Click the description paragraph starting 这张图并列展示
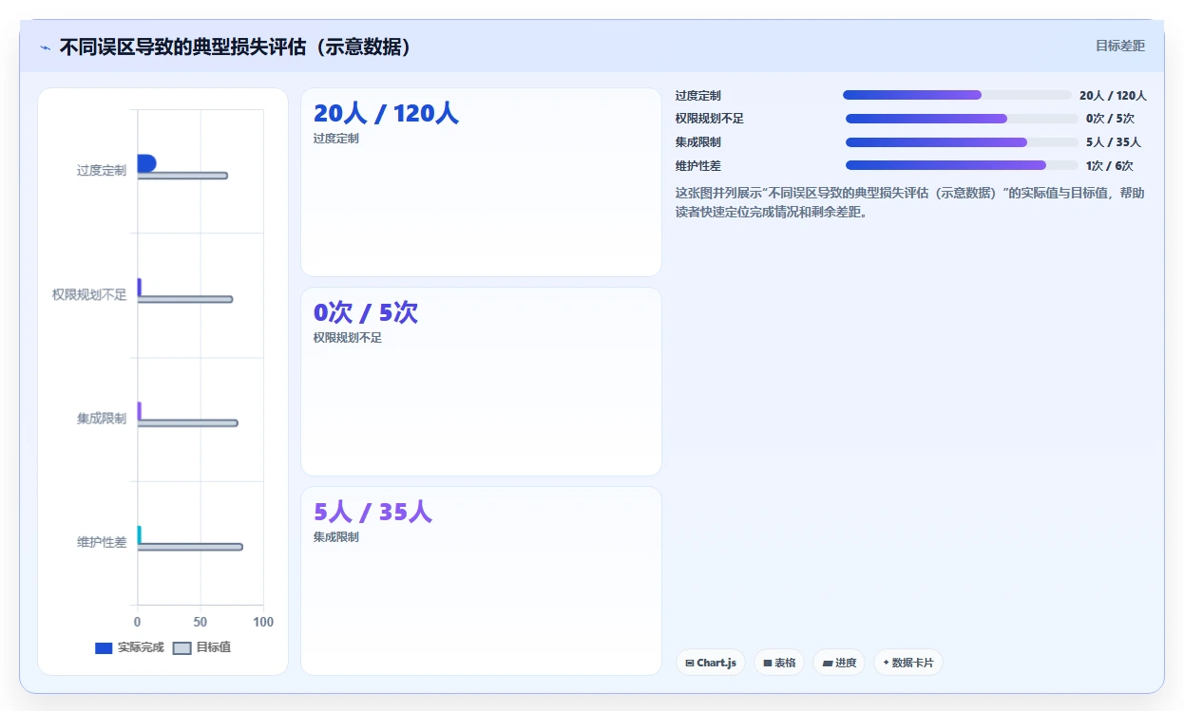This screenshot has width=1184, height=711. [x=910, y=202]
